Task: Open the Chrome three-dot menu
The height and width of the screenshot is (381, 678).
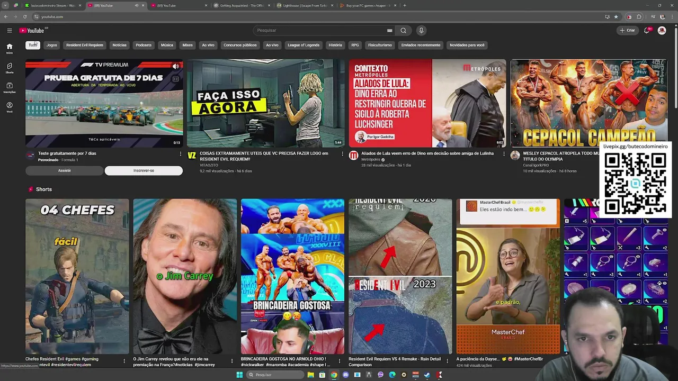Action: [x=672, y=16]
